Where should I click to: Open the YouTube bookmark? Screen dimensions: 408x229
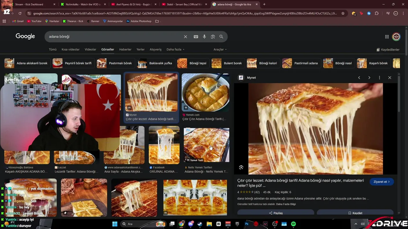pos(34,21)
